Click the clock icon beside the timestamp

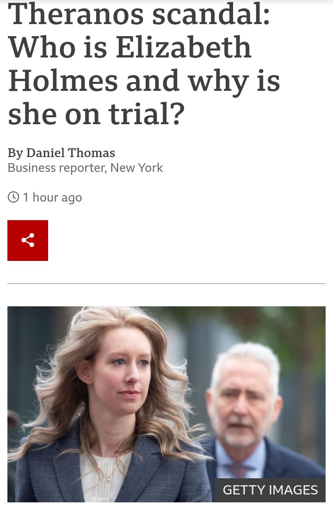[x=13, y=197]
